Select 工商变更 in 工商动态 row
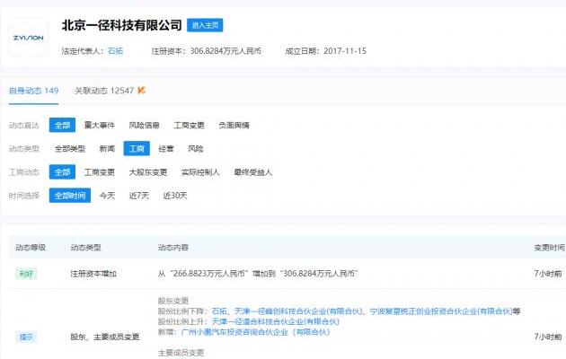Image resolution: width=566 pixels, height=359 pixels. coord(99,172)
